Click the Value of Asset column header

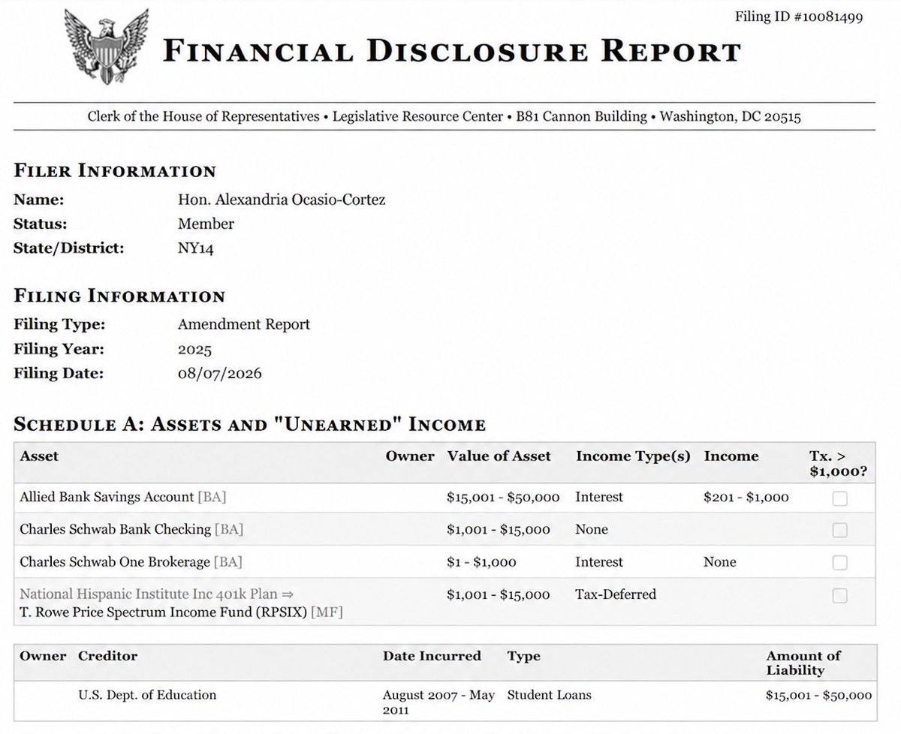(x=499, y=456)
